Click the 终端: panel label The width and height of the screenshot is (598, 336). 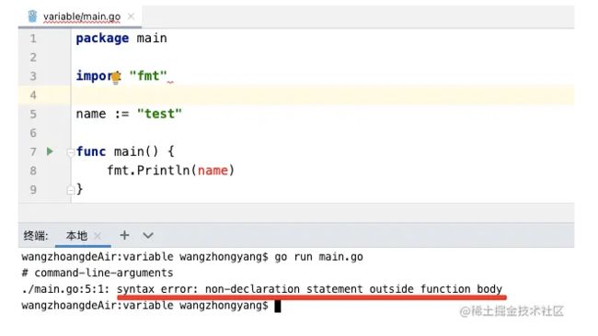[36, 236]
